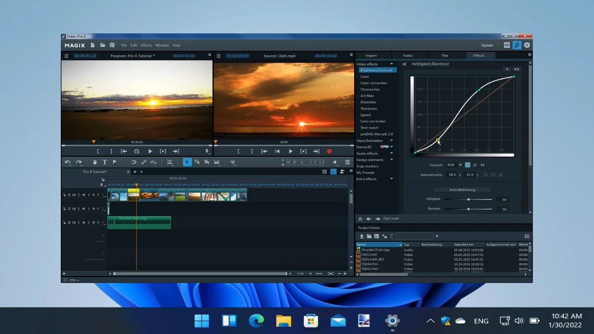Jump to range start in program monitor

[124, 151]
